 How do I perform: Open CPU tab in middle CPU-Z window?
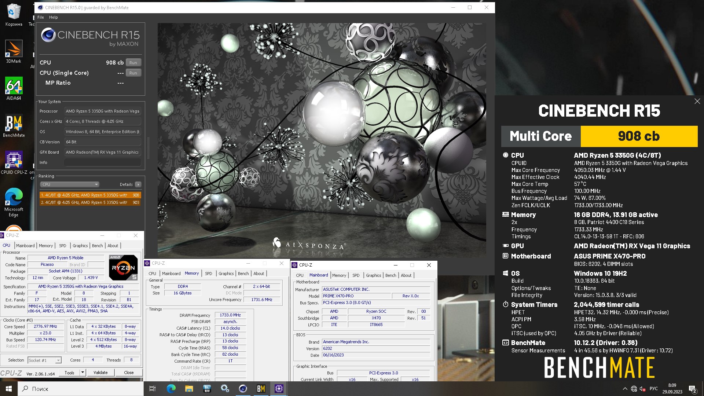click(x=152, y=274)
